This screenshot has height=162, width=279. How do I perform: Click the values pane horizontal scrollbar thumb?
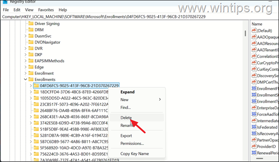260,158
